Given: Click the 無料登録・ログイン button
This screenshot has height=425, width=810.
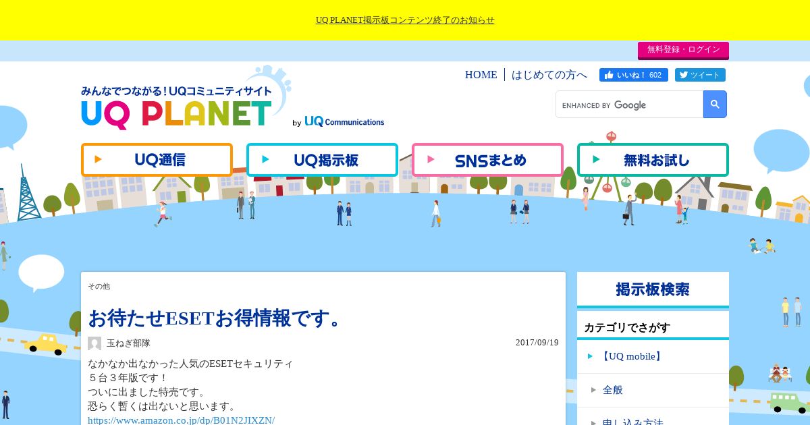Looking at the screenshot, I should [x=683, y=50].
